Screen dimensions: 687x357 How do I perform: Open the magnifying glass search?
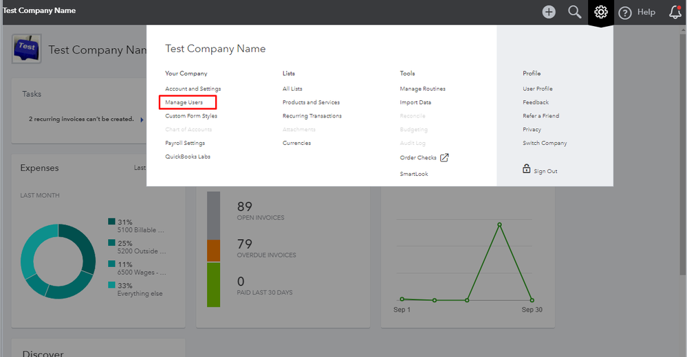tap(575, 12)
